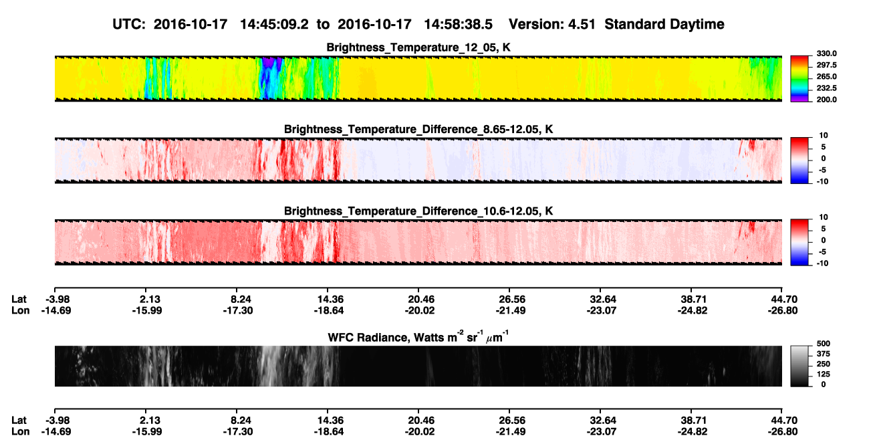Click the start time '14:45:09.2' in header
Screen dimensions: 869x446
(x=275, y=24)
